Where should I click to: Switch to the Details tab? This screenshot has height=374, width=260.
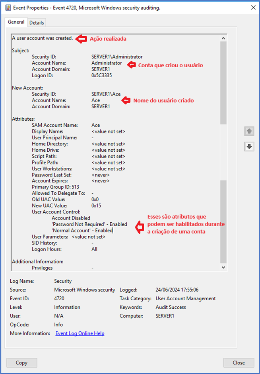[37, 23]
